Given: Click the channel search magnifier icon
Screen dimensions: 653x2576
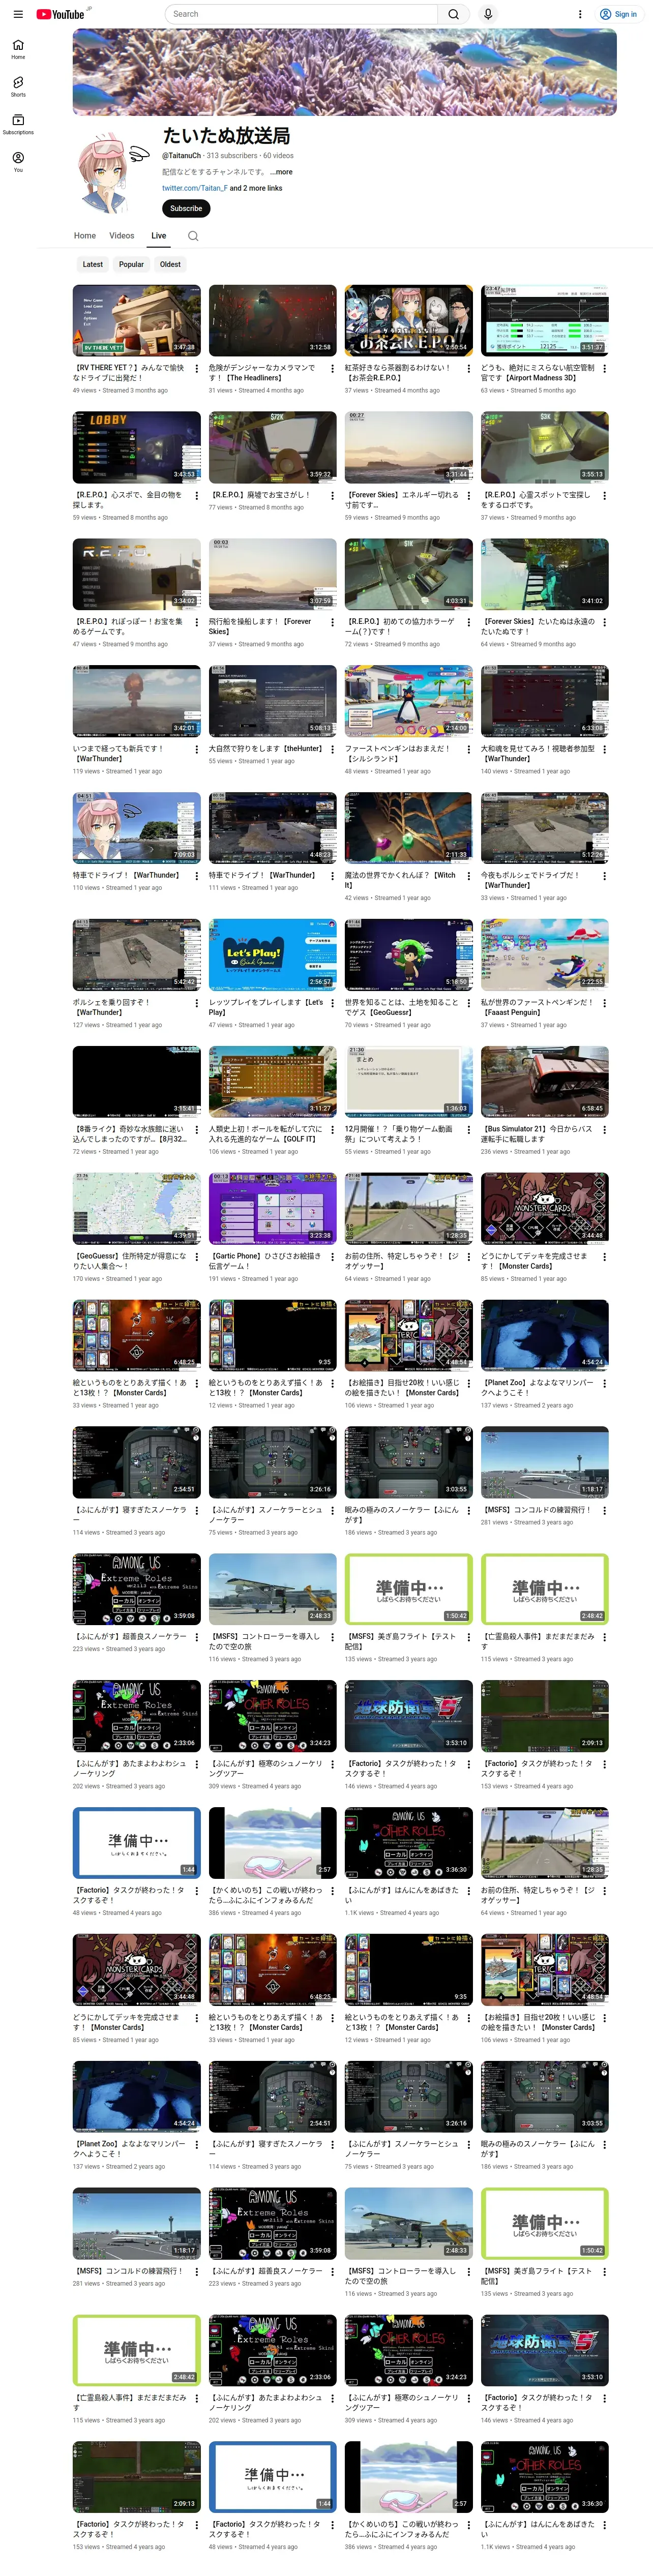Looking at the screenshot, I should click(x=193, y=236).
